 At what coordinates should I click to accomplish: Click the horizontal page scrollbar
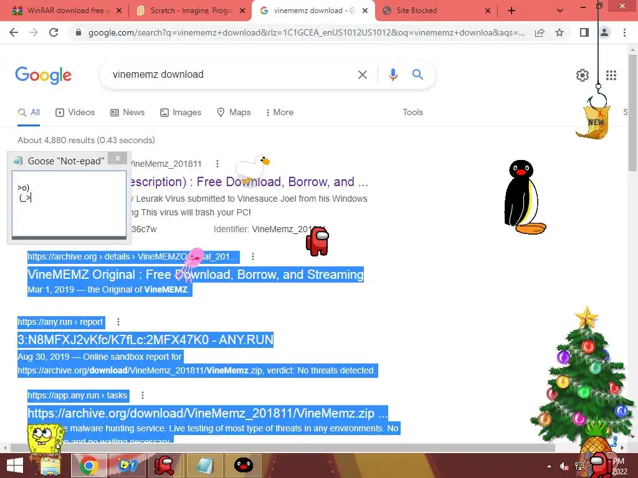[283, 448]
